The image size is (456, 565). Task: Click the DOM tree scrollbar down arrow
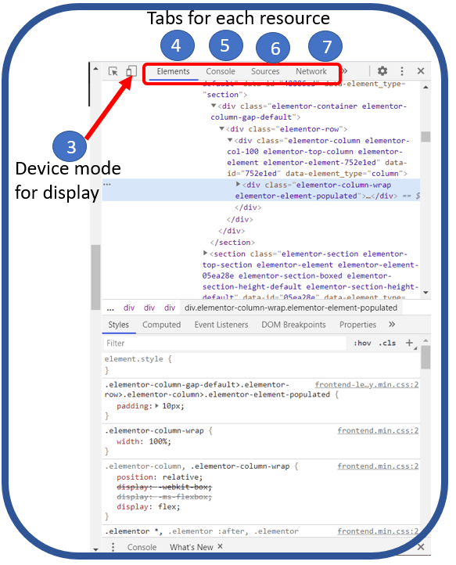coord(425,293)
